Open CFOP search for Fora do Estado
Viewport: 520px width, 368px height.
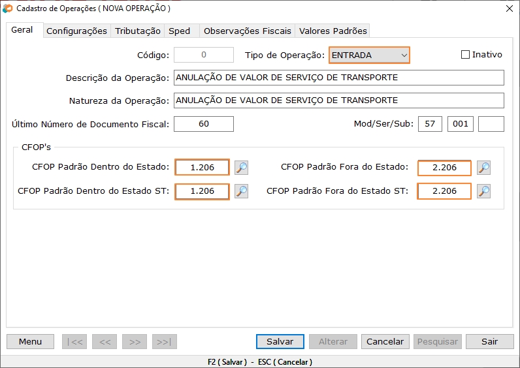click(484, 168)
